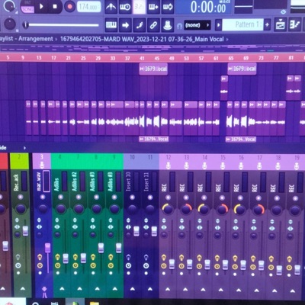
Task: Select the Pattern 1 name field
Action: pyautogui.click(x=242, y=25)
